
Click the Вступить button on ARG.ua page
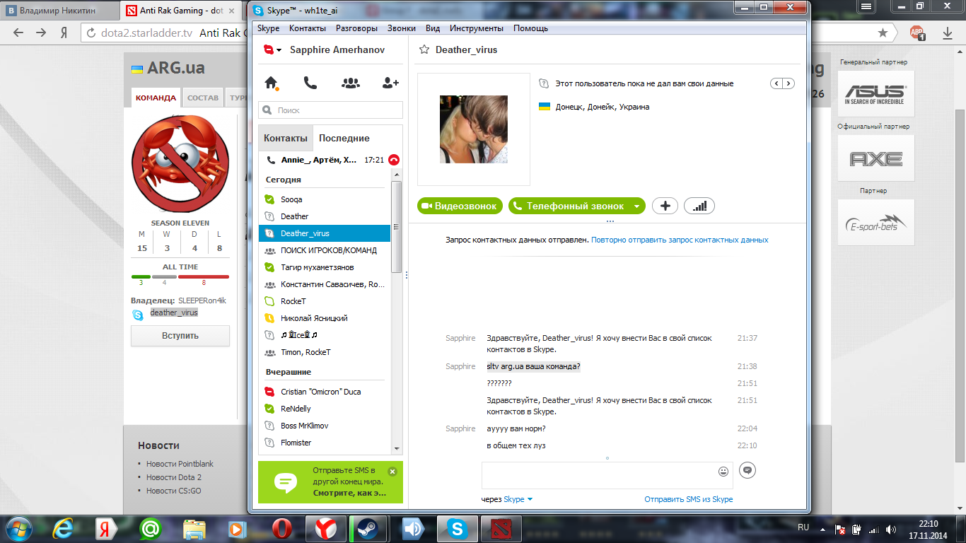tap(180, 336)
